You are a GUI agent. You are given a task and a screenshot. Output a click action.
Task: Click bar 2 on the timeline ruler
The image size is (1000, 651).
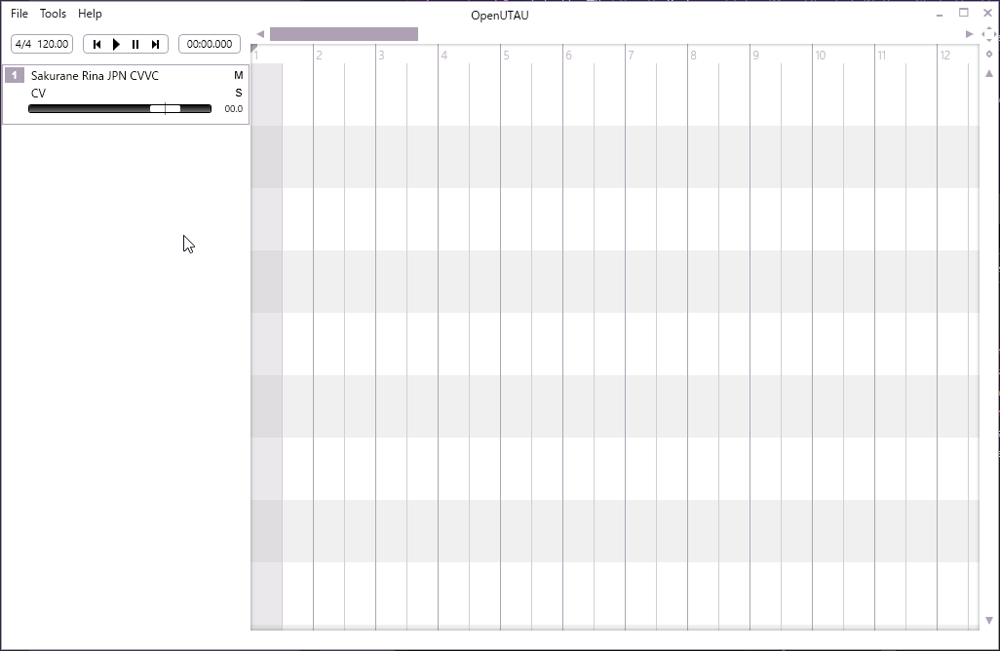pyautogui.click(x=319, y=56)
